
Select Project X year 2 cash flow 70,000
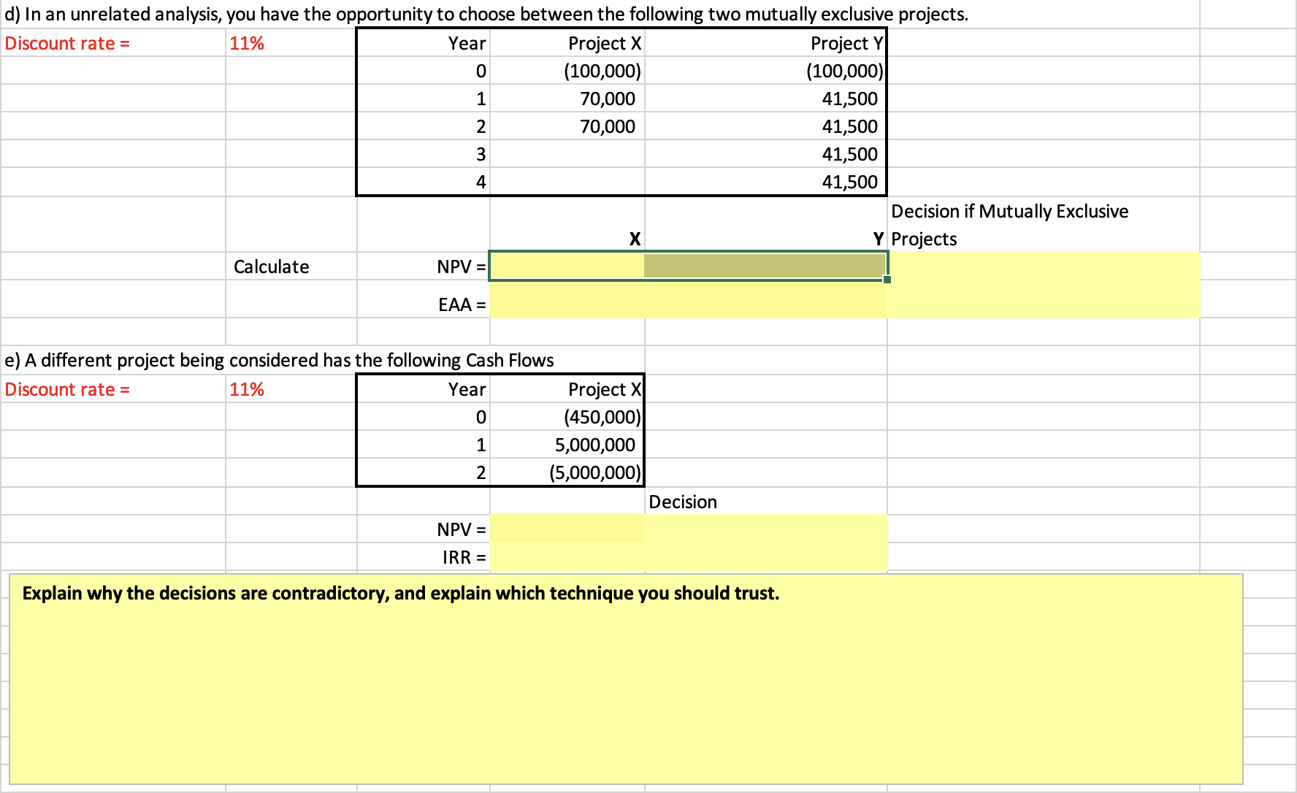coord(567,126)
